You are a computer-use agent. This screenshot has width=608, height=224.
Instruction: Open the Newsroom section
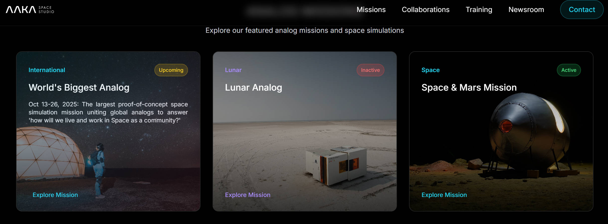click(526, 10)
